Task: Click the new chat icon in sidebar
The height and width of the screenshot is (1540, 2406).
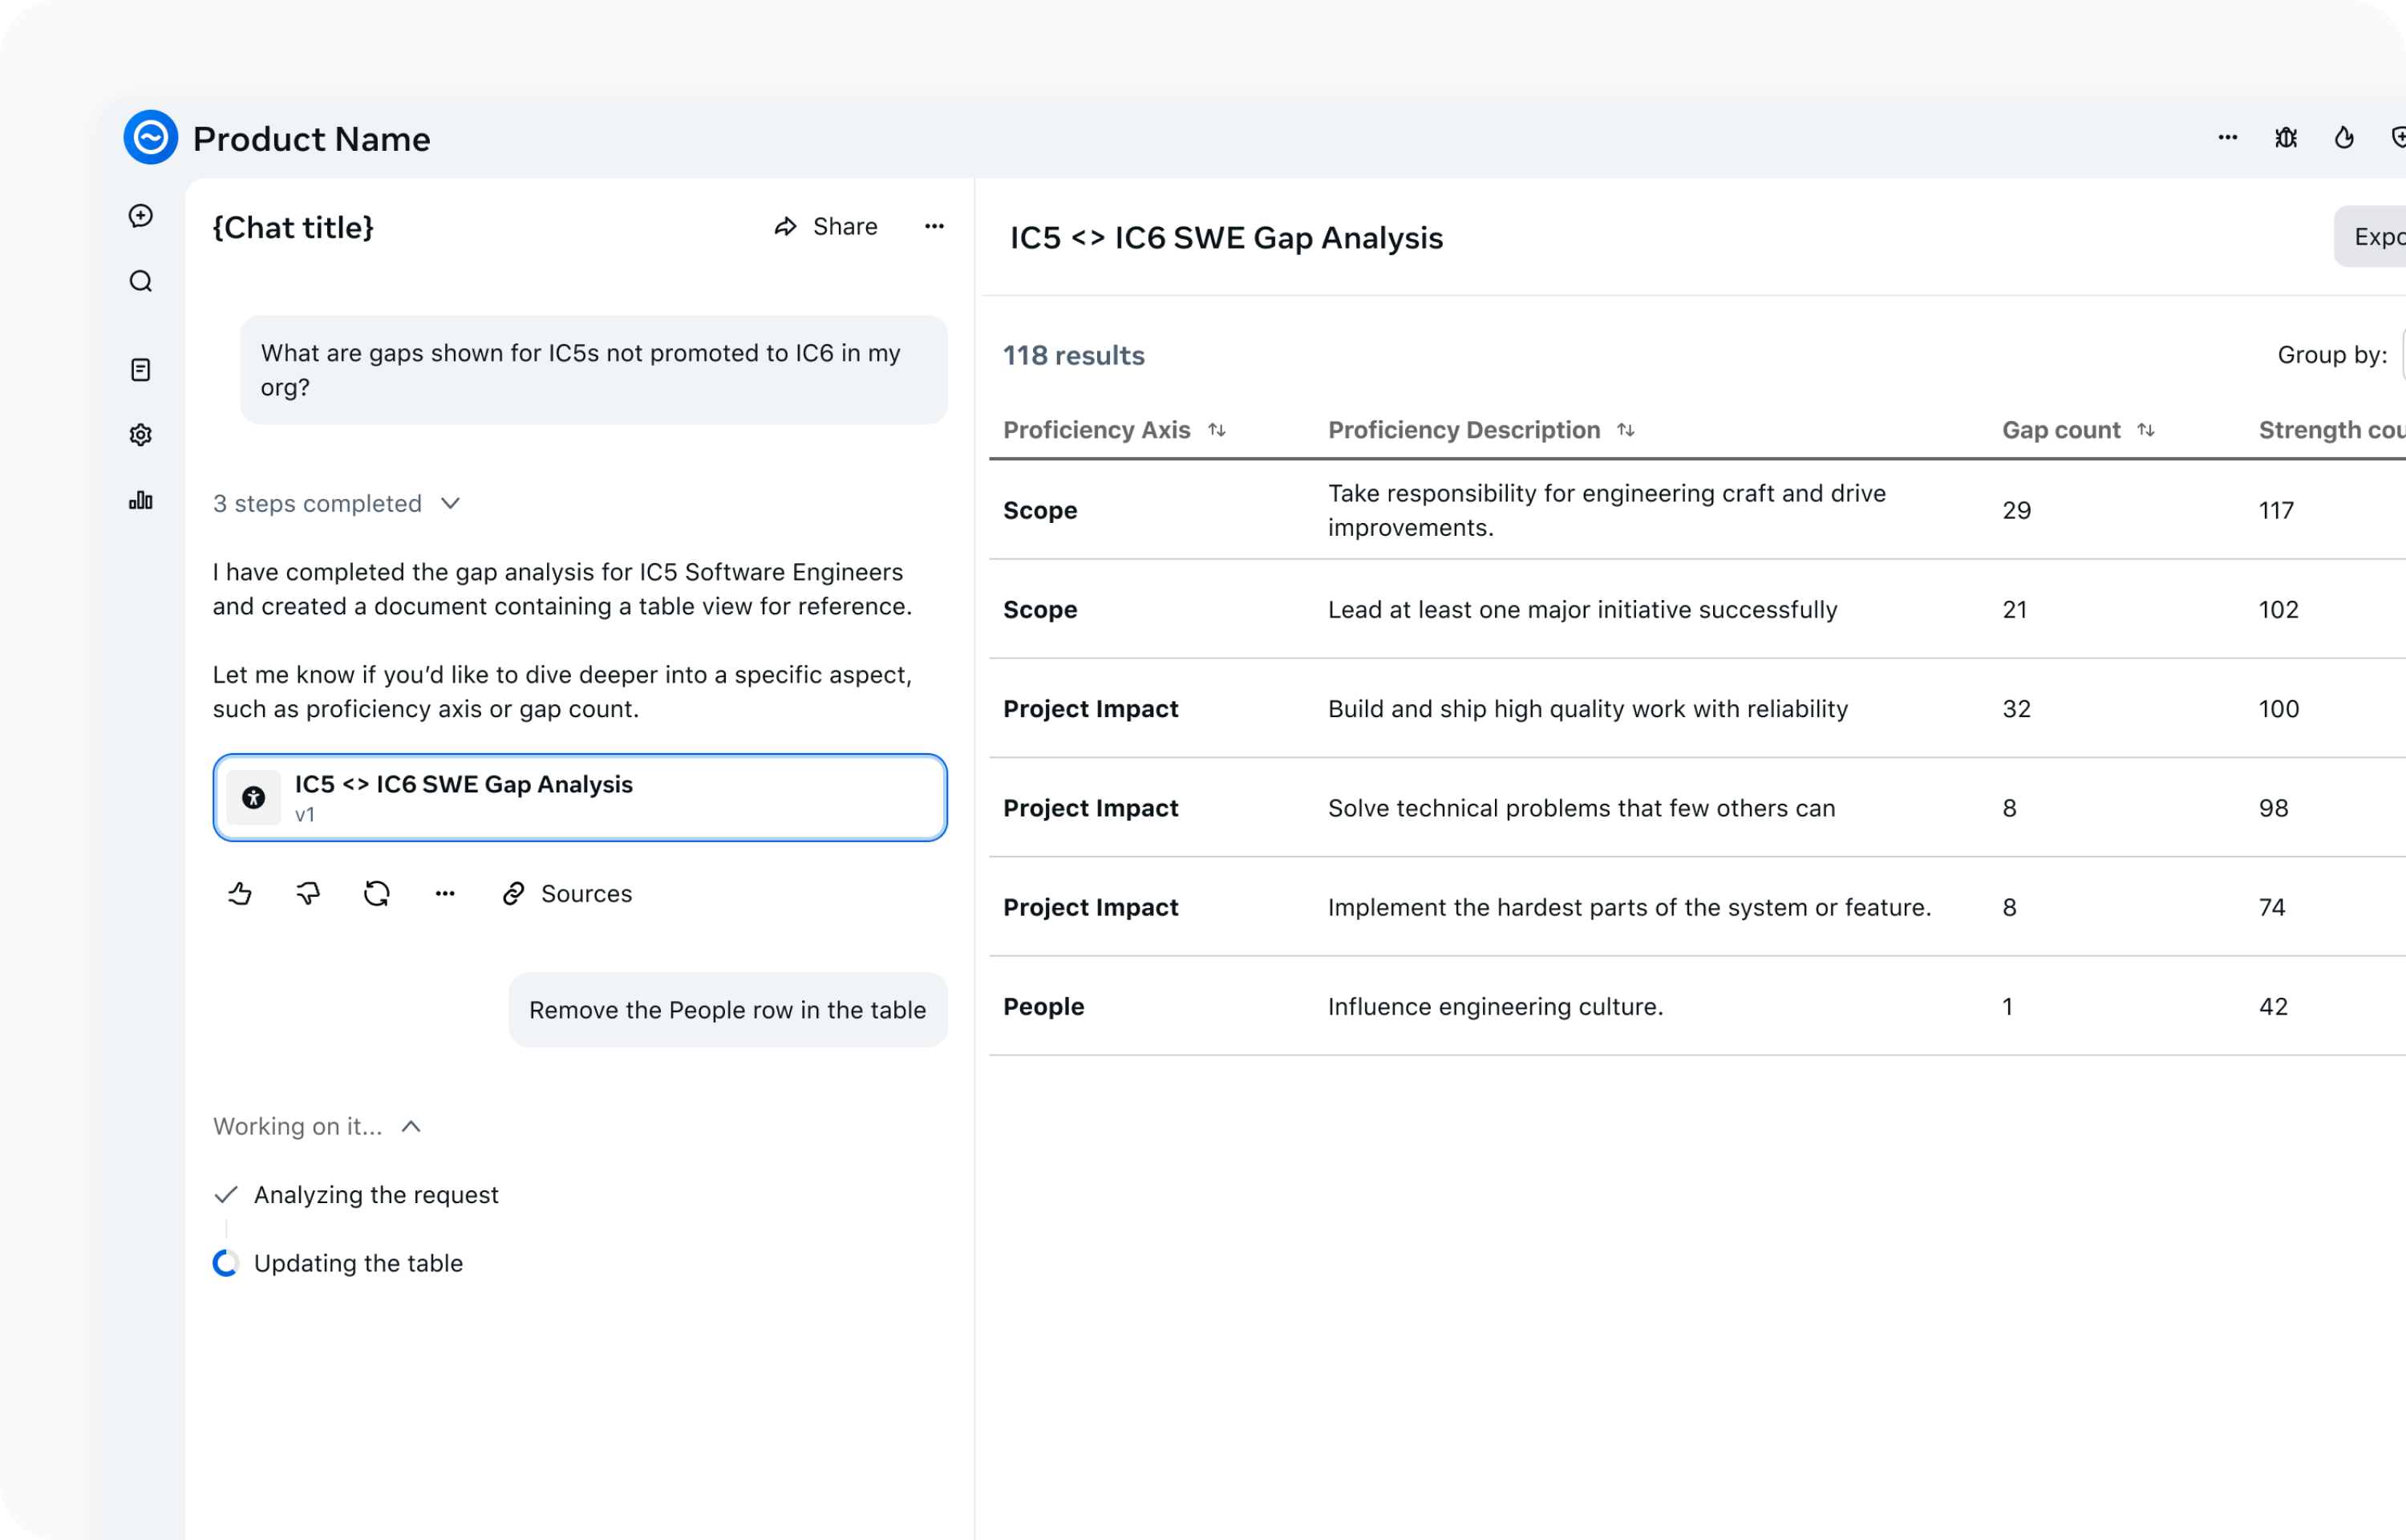Action: [x=141, y=216]
